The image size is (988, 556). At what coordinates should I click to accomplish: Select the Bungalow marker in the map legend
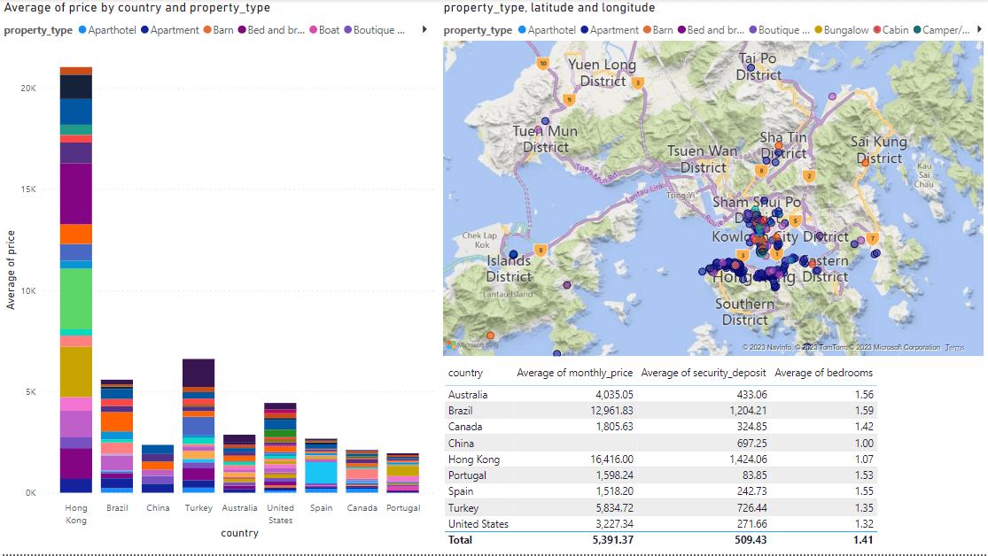pyautogui.click(x=818, y=30)
